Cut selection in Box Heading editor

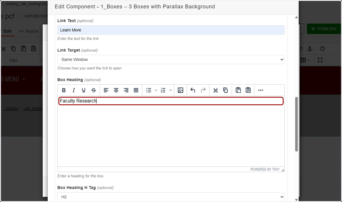click(x=215, y=90)
